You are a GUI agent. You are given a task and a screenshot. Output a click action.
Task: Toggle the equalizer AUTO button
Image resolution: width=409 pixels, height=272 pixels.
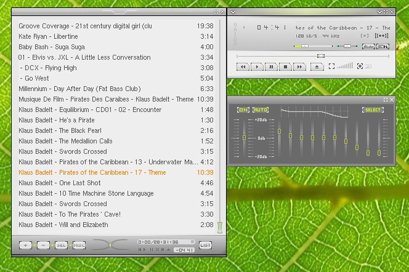[261, 110]
